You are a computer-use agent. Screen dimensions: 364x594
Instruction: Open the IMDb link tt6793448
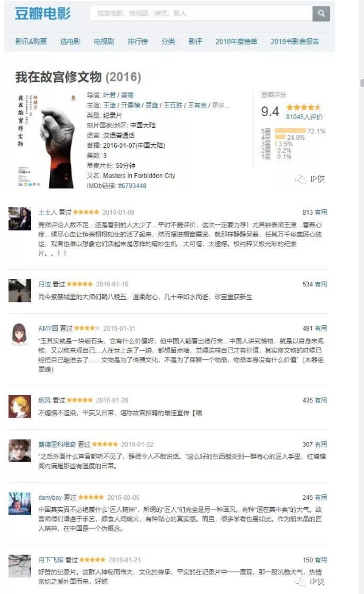point(132,185)
